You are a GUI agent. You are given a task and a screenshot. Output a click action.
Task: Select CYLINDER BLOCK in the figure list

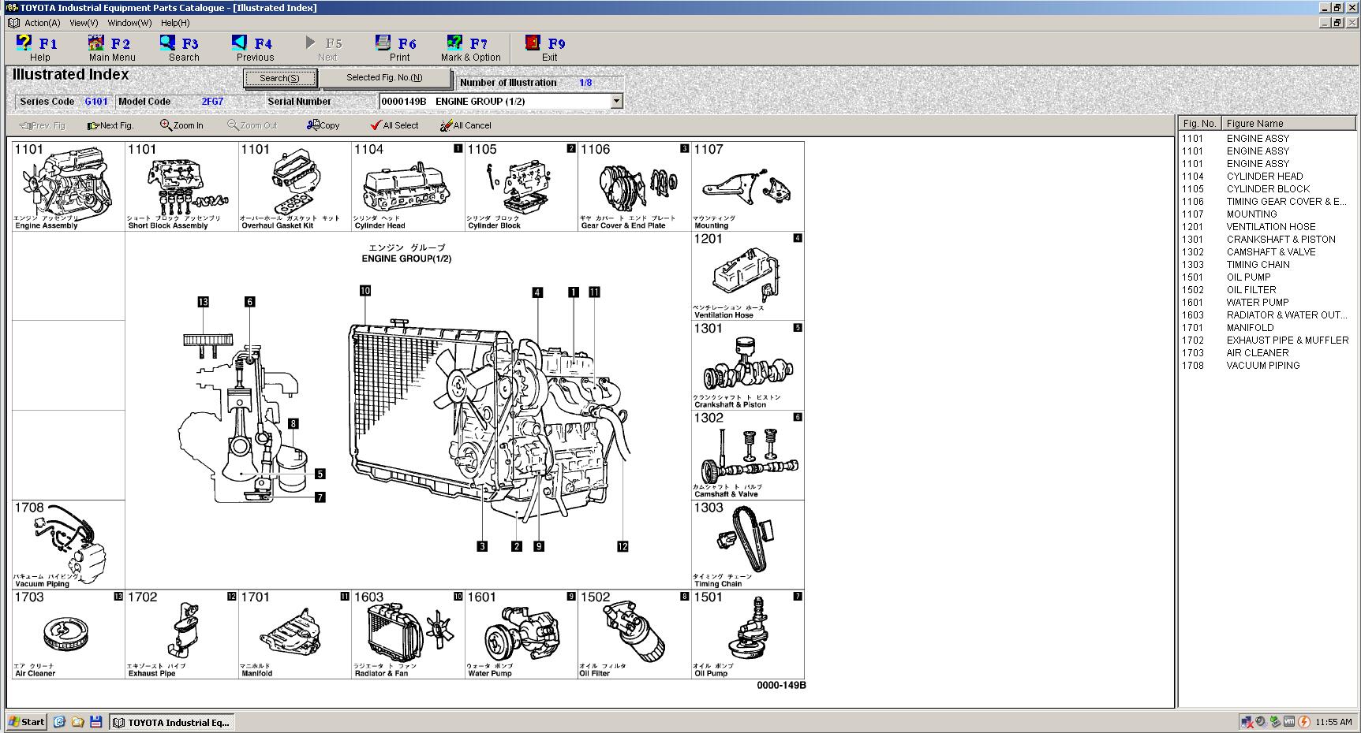(1267, 189)
